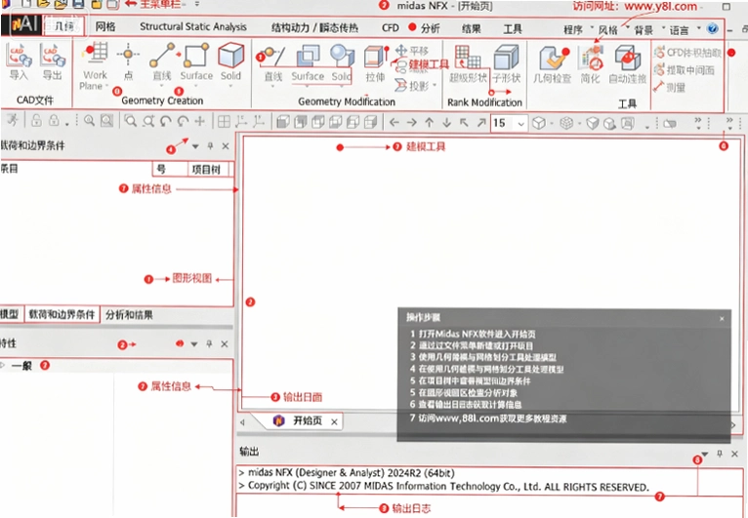748x518 pixels.
Task: Click the 导入 CAD import icon
Action: [x=19, y=62]
